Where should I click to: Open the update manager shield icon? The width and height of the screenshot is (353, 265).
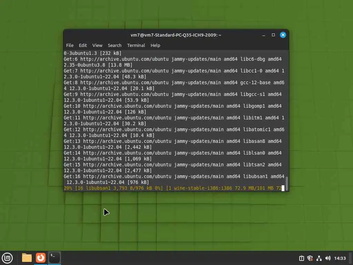310,258
